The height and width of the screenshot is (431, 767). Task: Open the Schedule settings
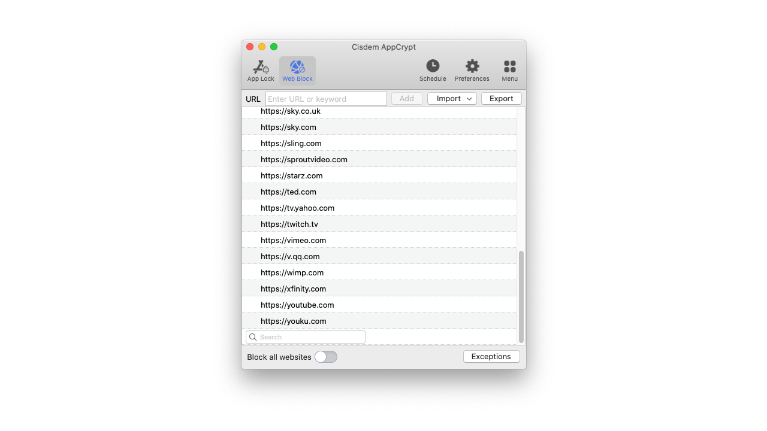point(433,71)
